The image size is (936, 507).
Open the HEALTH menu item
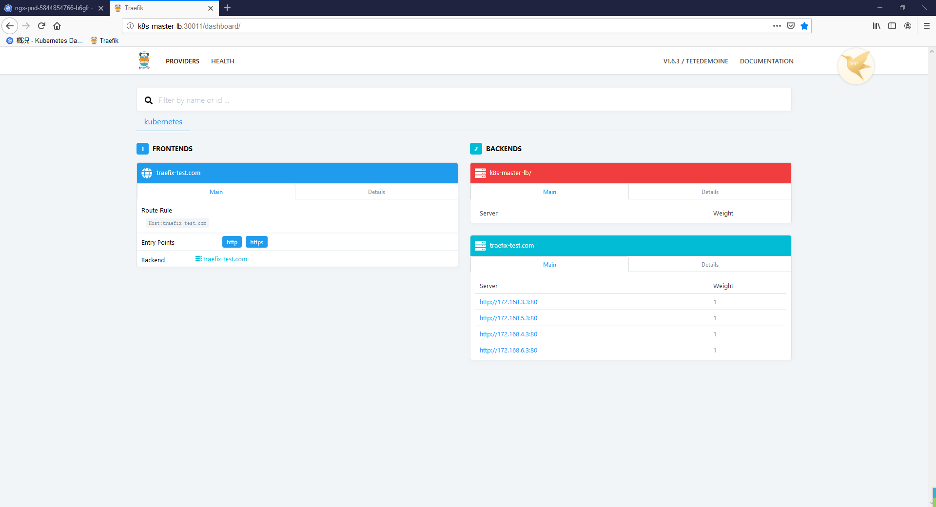pos(223,61)
